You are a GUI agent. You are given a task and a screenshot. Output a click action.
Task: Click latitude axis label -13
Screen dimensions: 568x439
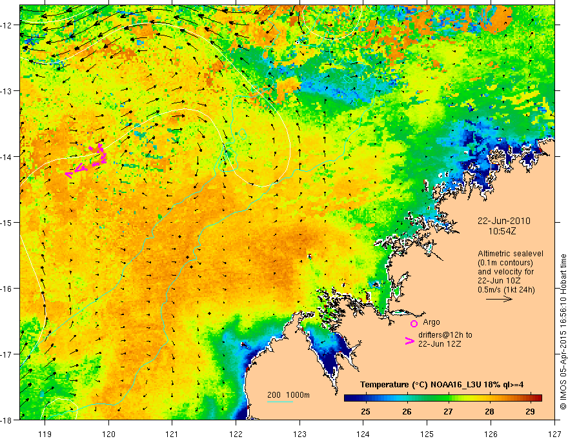point(7,91)
